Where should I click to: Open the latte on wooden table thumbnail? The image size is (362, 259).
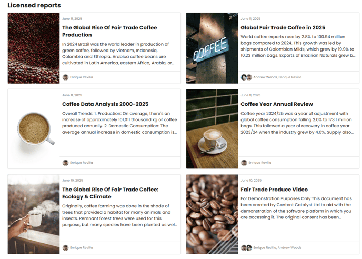(x=212, y=129)
